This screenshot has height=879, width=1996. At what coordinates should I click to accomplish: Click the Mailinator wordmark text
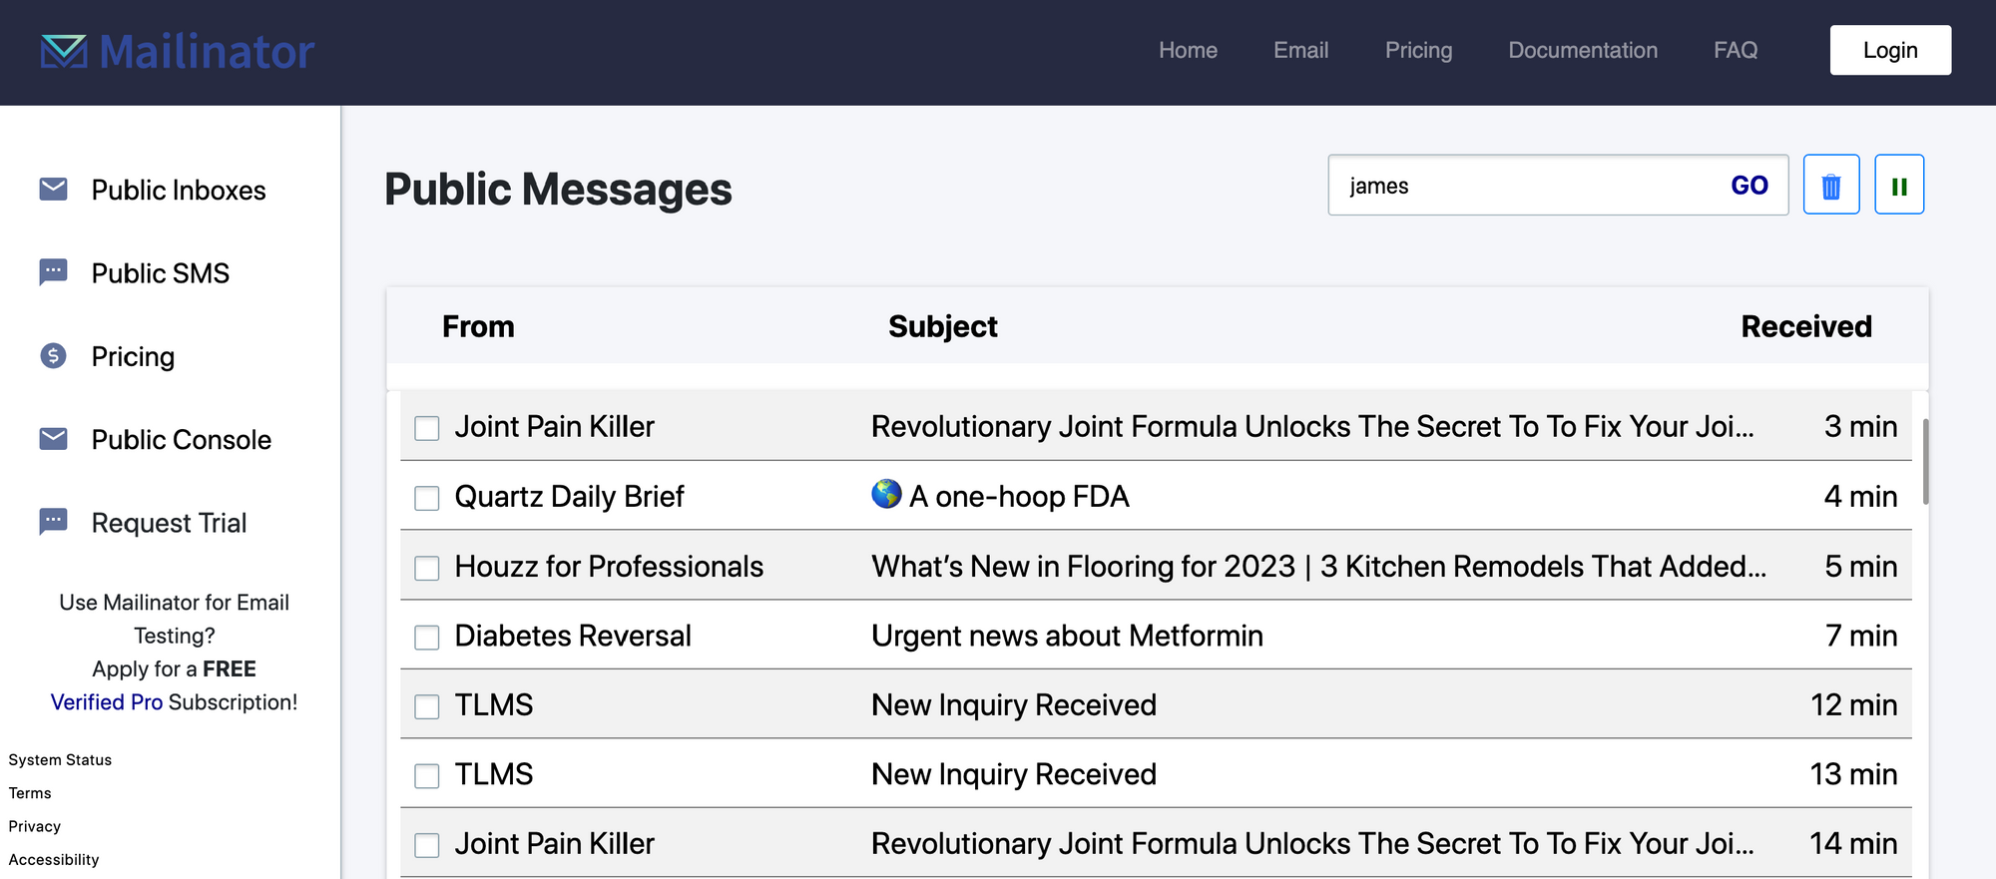point(207,51)
